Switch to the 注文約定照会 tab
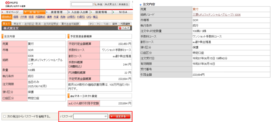Viewport: 271px width, 122px height. coord(51,24)
